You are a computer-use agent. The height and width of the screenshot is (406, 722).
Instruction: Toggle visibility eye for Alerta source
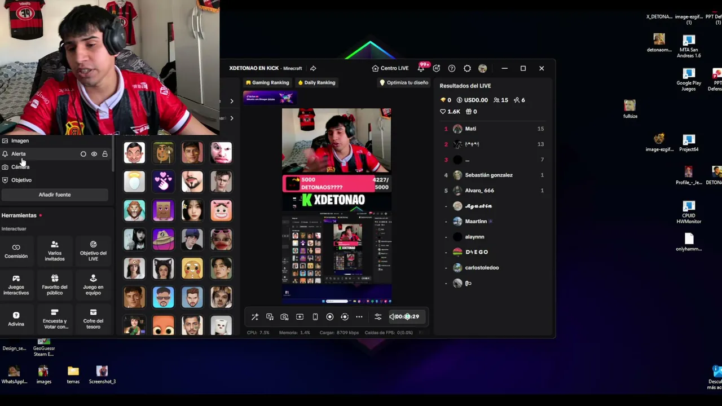tap(94, 154)
